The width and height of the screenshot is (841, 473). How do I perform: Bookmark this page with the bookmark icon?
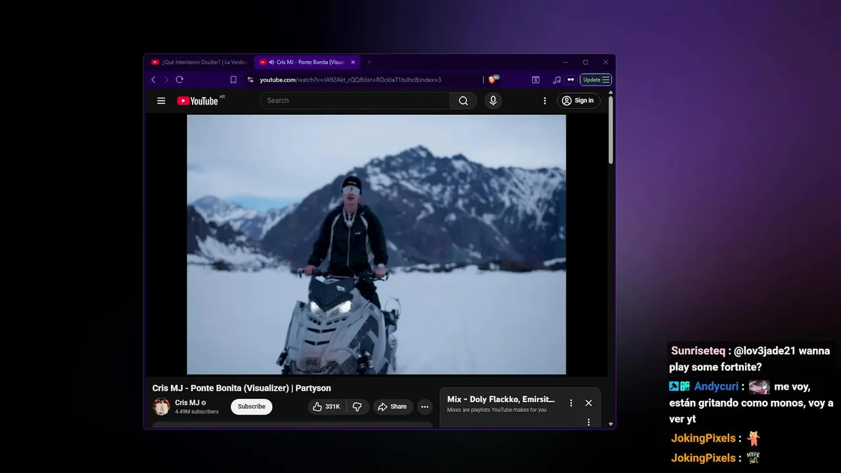click(x=233, y=79)
